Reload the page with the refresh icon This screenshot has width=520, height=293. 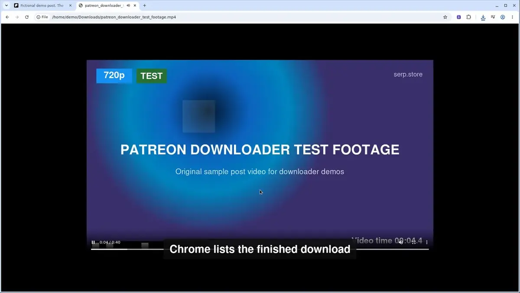27,17
